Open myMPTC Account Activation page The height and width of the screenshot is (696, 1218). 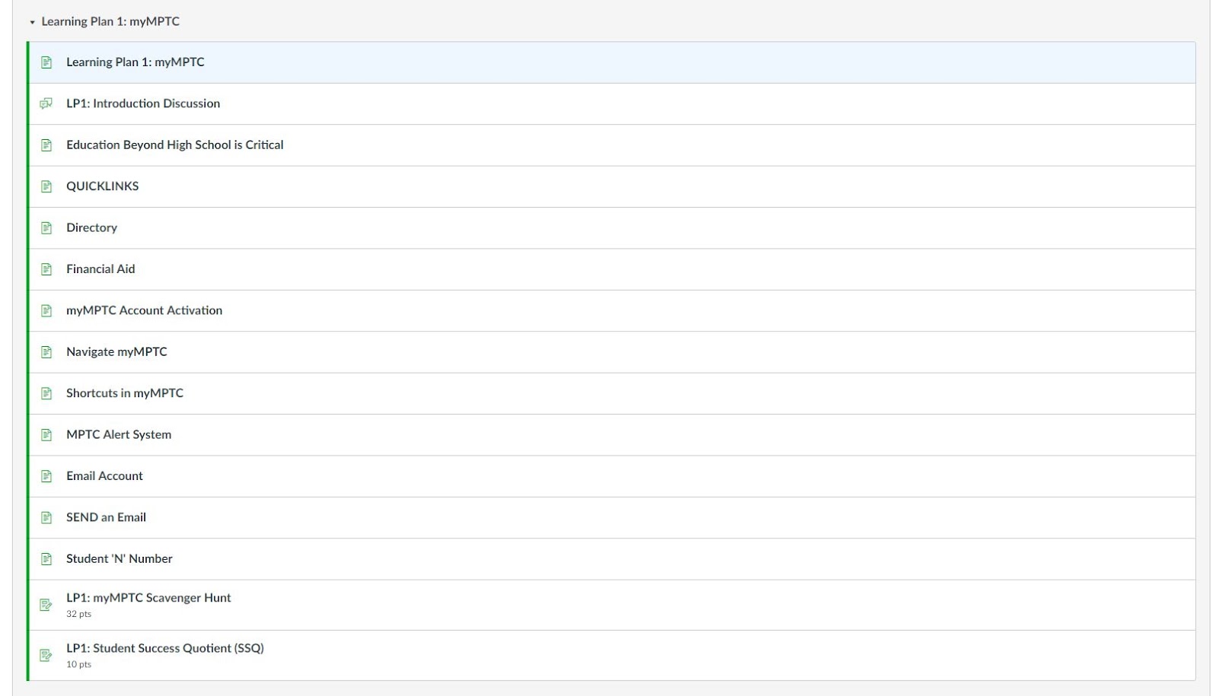point(144,310)
